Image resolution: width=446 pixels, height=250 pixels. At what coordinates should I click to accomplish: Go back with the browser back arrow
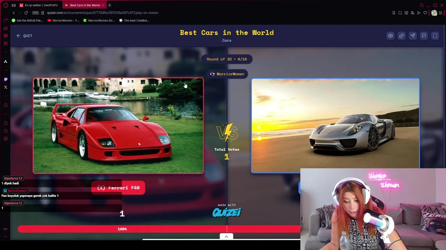click(x=14, y=13)
